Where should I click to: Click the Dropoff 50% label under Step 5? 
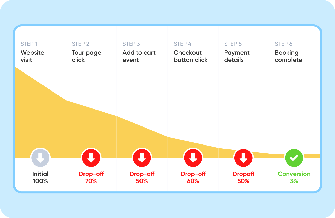(243, 177)
